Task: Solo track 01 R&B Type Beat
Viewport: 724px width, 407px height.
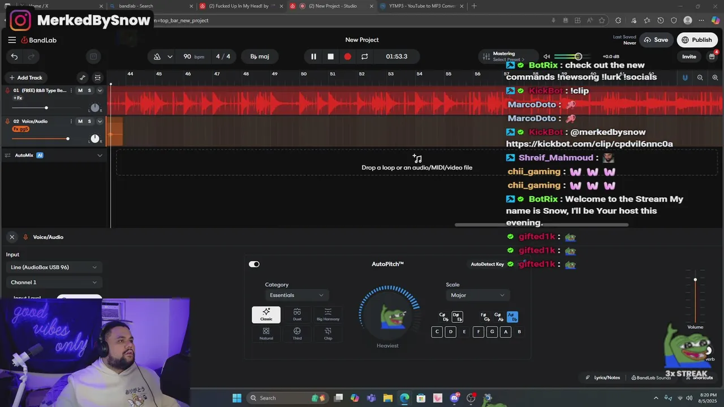Action: pyautogui.click(x=89, y=90)
